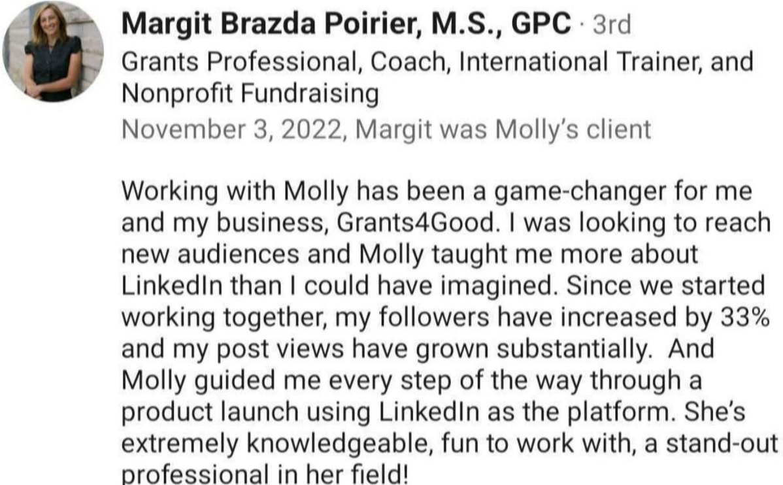Click the 'Molly's client' relationship text

pyautogui.click(x=573, y=129)
